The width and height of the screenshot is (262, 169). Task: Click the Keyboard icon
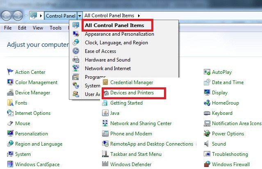click(207, 113)
